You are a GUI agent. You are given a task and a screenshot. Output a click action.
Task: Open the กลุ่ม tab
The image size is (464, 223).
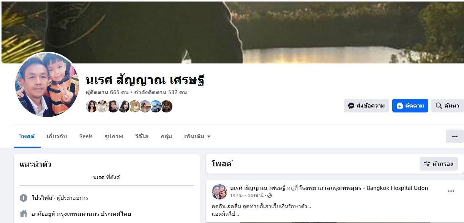tap(166, 136)
